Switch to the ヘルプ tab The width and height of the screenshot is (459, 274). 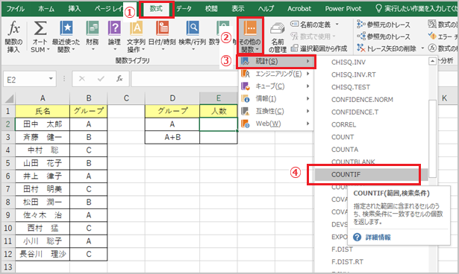[x=266, y=9]
